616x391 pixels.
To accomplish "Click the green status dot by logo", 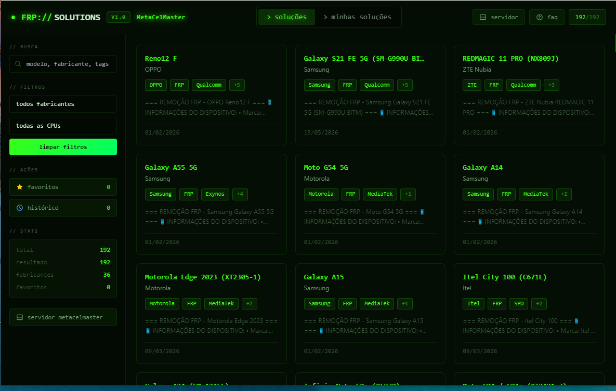I will tap(14, 17).
